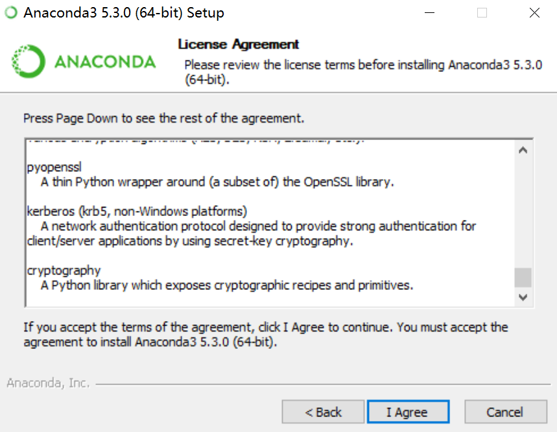Click the I Agree button

(408, 411)
